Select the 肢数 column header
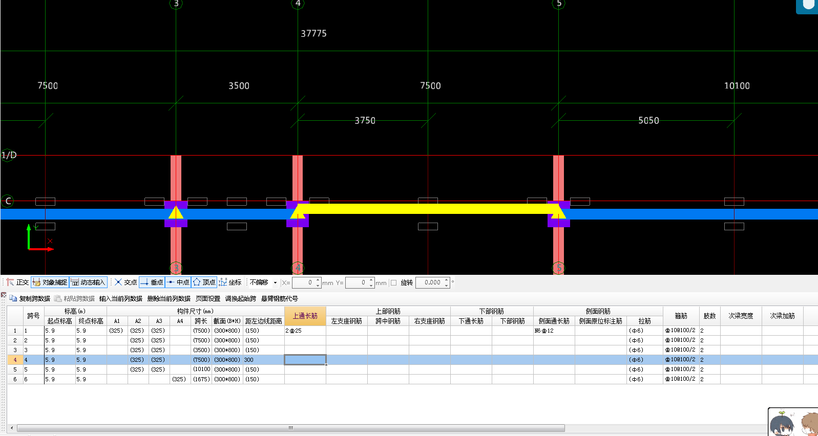Image resolution: width=818 pixels, height=436 pixels. click(x=710, y=316)
